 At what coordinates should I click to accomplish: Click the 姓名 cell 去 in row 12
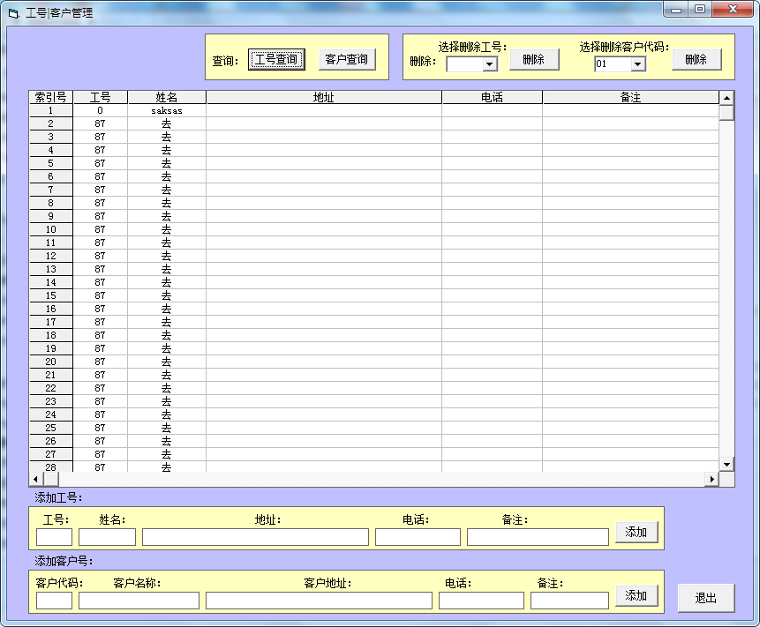point(167,256)
